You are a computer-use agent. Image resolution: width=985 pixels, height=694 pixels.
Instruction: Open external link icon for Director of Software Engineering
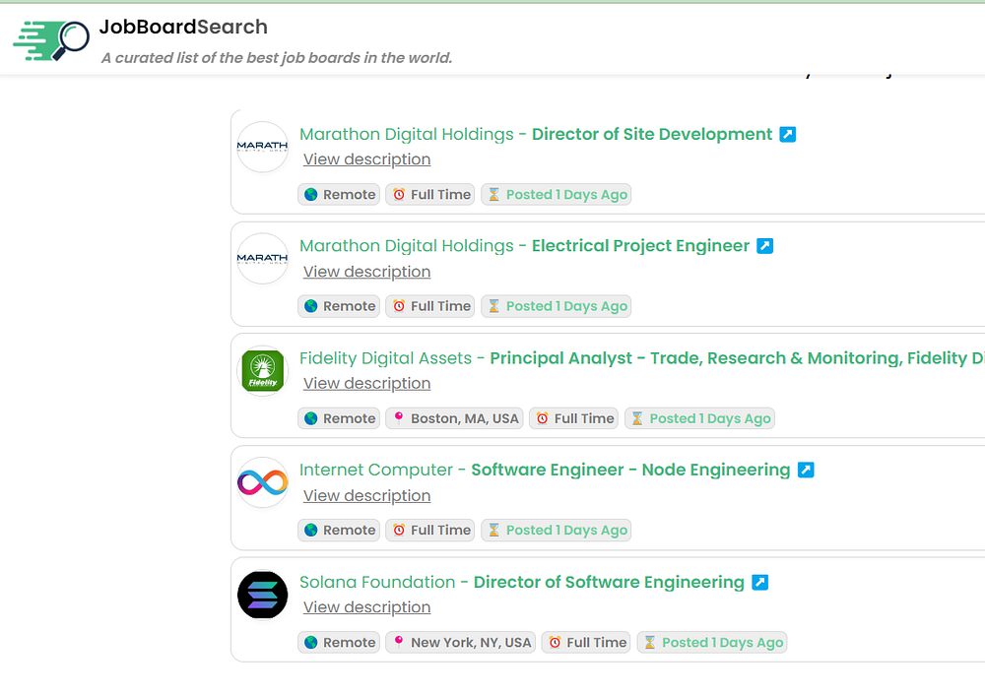[x=759, y=582]
